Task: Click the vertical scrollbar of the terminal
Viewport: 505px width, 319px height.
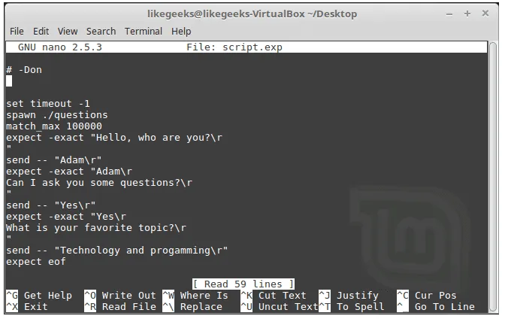Action: point(493,176)
